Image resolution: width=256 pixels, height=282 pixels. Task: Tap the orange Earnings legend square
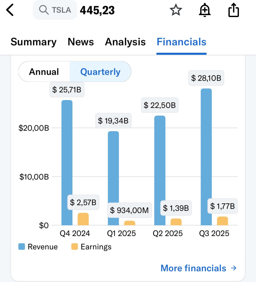tap(75, 246)
